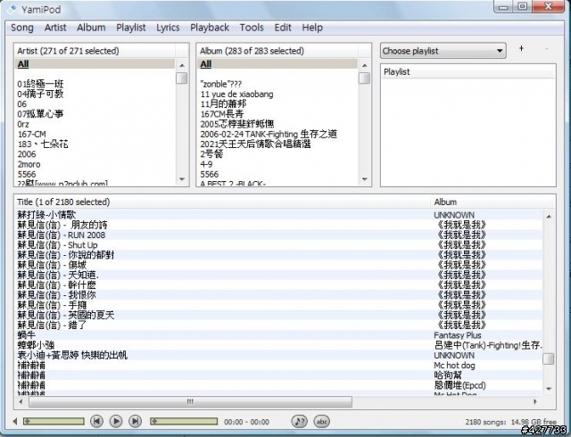Maximize the YamiPod window
Viewport: 571px width, 437px height.
[x=523, y=6]
